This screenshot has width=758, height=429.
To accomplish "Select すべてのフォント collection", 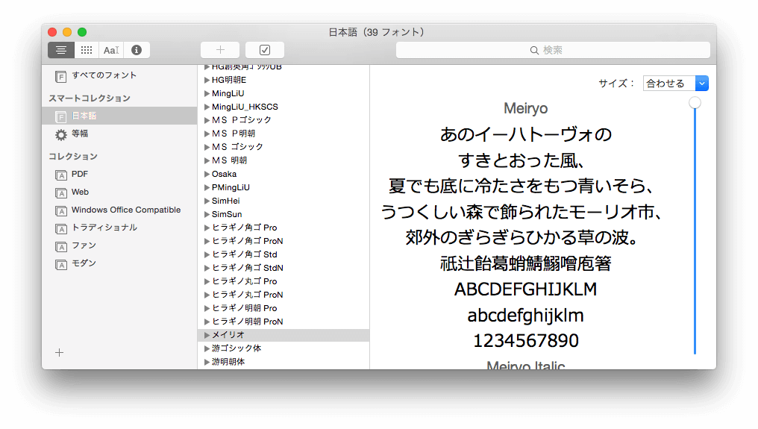I will [x=119, y=75].
